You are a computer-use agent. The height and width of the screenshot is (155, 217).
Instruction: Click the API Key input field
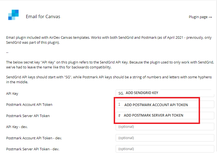(165, 93)
